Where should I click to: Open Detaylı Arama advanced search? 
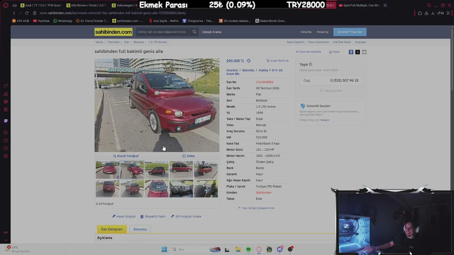(x=212, y=32)
